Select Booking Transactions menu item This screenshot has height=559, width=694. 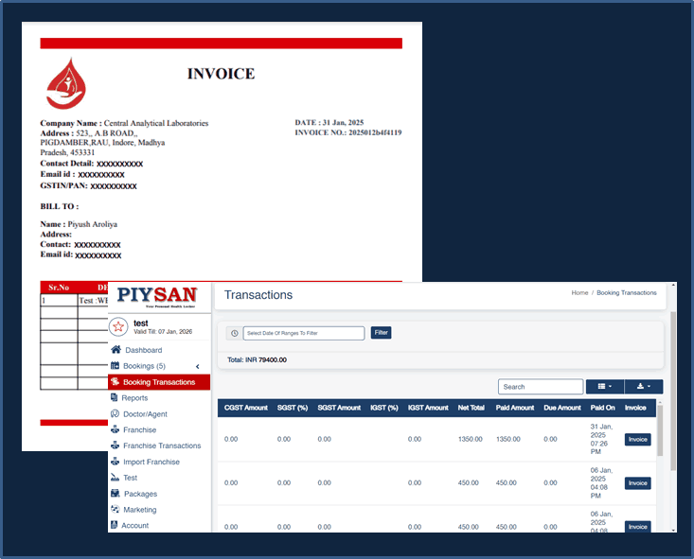(x=159, y=382)
